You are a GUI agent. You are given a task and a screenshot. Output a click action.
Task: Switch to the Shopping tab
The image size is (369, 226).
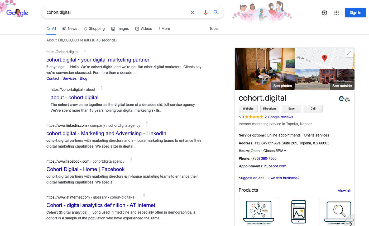[94, 29]
